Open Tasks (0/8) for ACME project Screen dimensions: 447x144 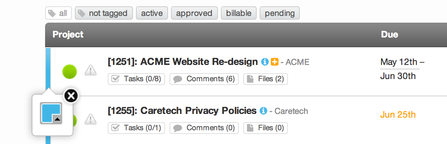click(136, 79)
